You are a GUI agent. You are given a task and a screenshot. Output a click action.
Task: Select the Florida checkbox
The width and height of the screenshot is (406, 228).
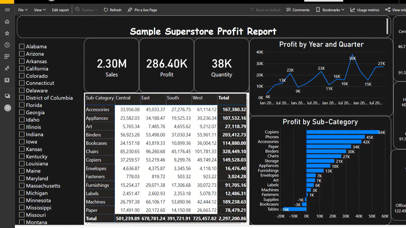tap(22, 105)
